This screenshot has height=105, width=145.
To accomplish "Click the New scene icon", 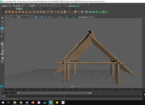I will [14, 6].
